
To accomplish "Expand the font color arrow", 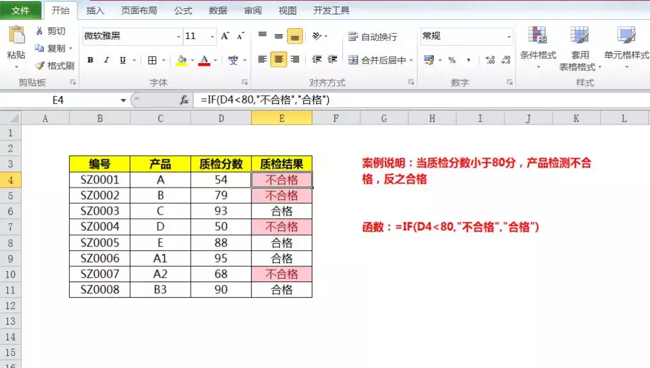I will click(x=215, y=61).
